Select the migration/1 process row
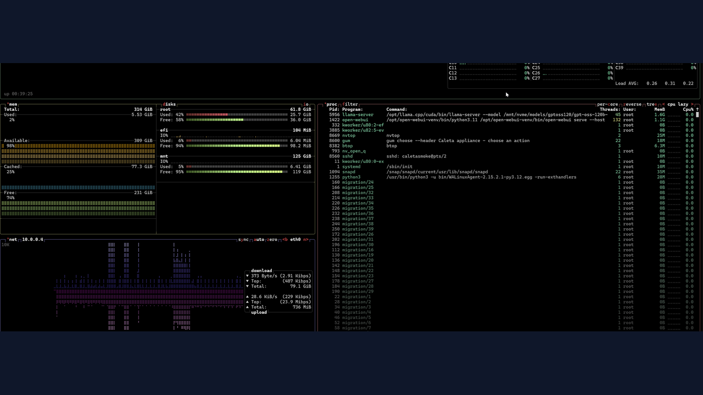 point(511,297)
